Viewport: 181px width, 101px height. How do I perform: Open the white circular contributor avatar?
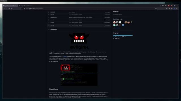coord(120,22)
